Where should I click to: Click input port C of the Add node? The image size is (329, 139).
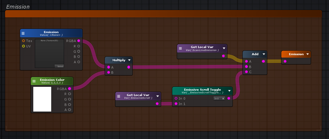point(246,72)
